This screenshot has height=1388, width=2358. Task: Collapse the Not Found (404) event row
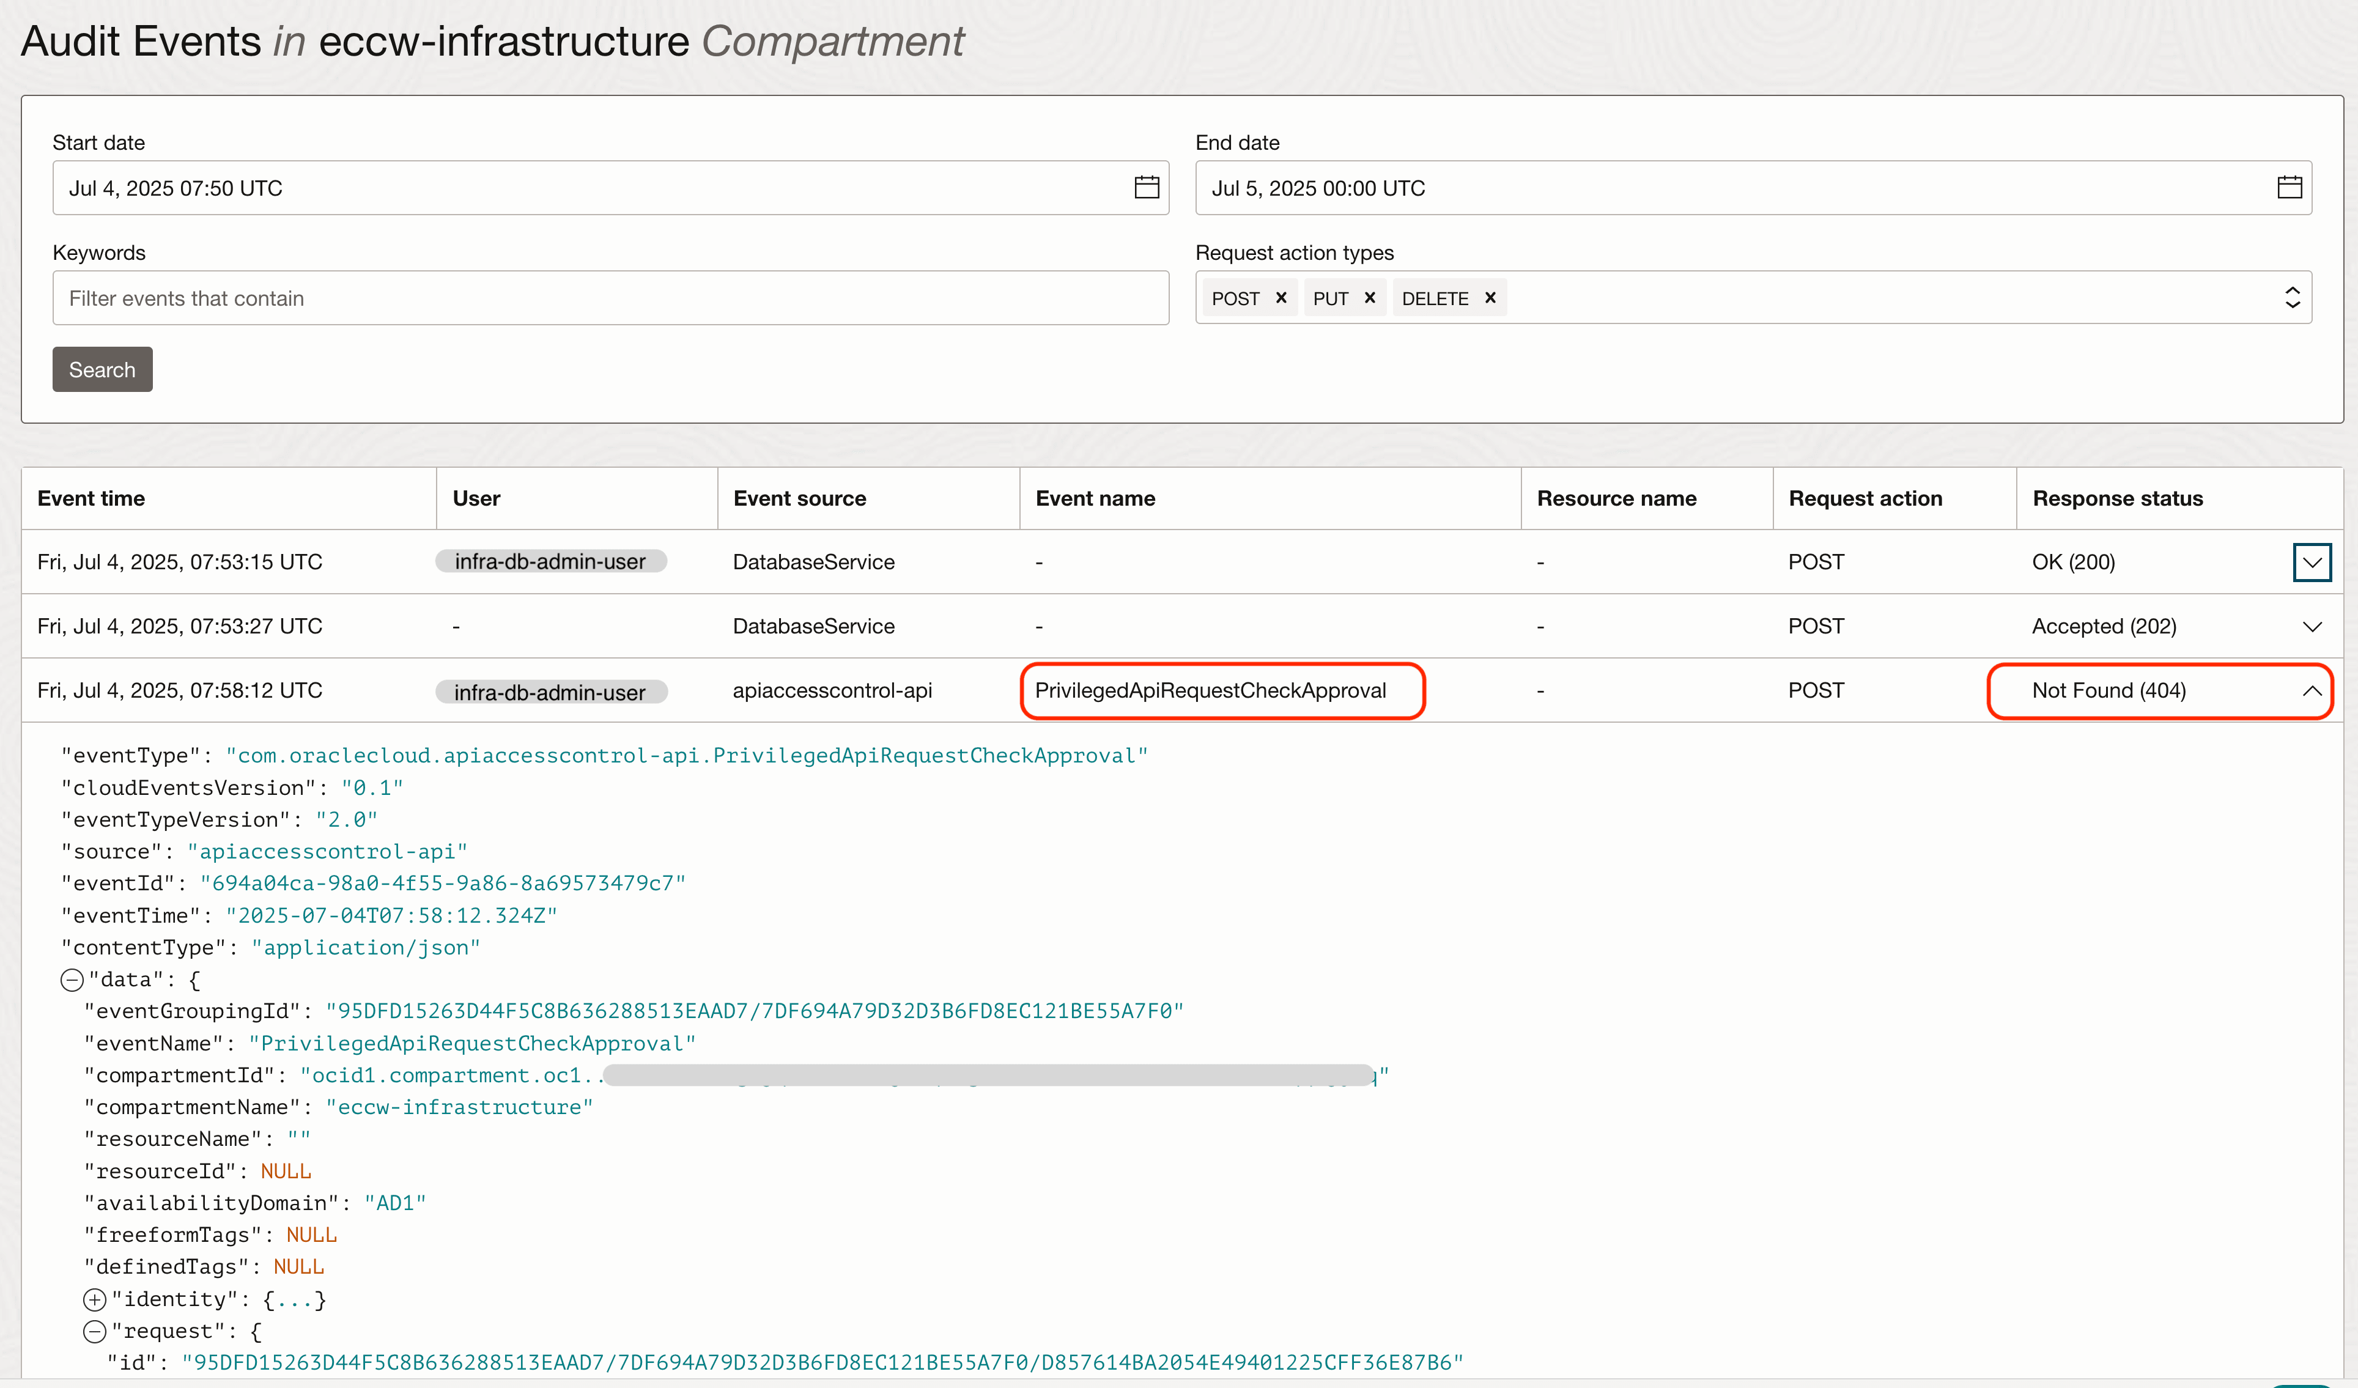pyautogui.click(x=2311, y=690)
